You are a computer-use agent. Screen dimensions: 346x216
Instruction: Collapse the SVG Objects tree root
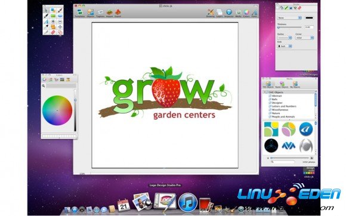point(264,92)
